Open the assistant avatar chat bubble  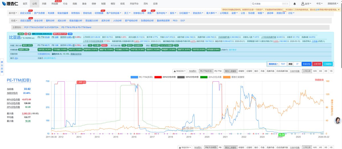pos(338,120)
